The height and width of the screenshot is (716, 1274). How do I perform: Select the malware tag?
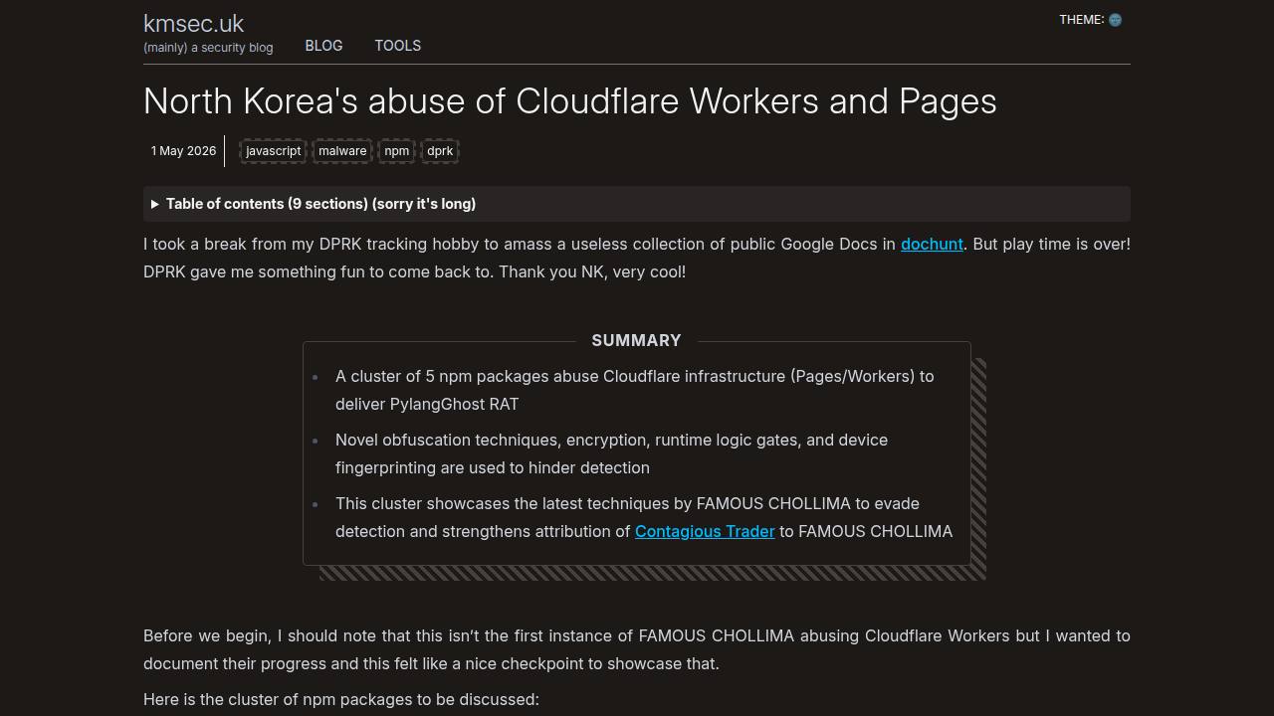click(x=342, y=151)
